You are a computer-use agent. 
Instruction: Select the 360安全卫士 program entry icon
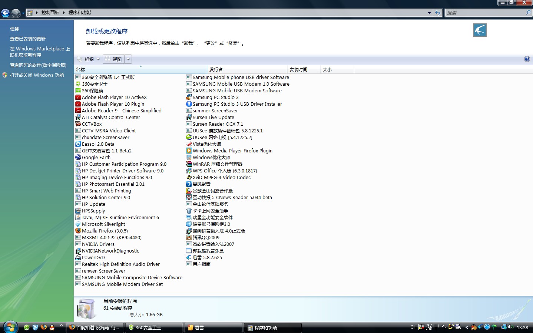[x=78, y=84]
